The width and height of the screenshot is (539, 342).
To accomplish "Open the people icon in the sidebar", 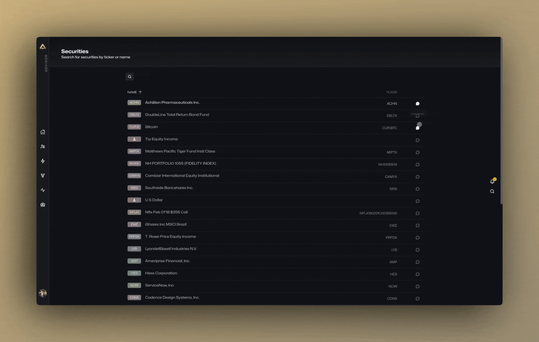I will pyautogui.click(x=43, y=147).
